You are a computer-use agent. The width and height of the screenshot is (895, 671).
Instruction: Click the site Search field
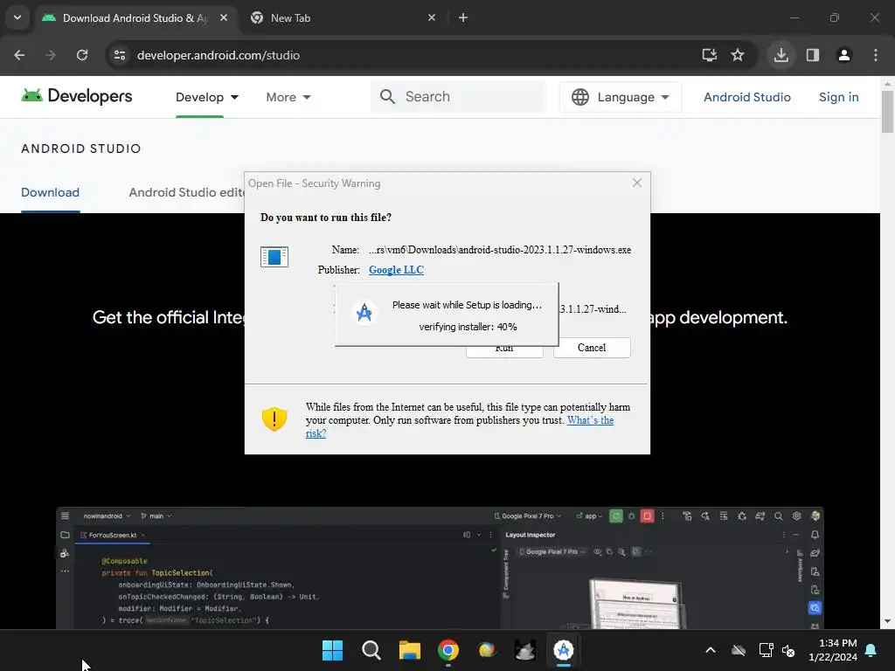458,96
